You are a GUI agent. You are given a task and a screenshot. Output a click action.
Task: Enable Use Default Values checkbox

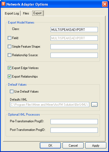(11, 92)
